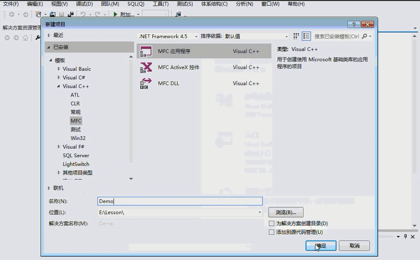Switch template list to medium icons list view
420x260 pixels.
click(306, 36)
